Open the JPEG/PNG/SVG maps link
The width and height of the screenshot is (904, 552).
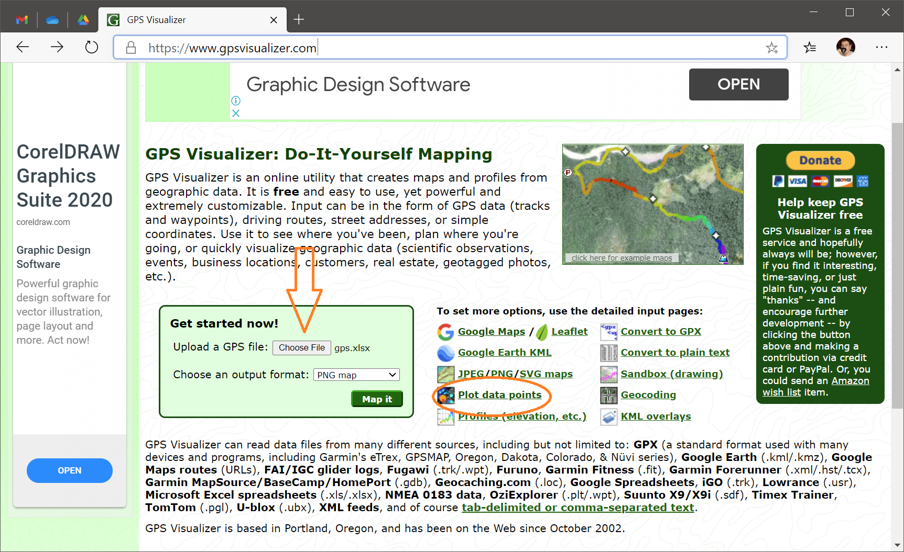click(515, 374)
